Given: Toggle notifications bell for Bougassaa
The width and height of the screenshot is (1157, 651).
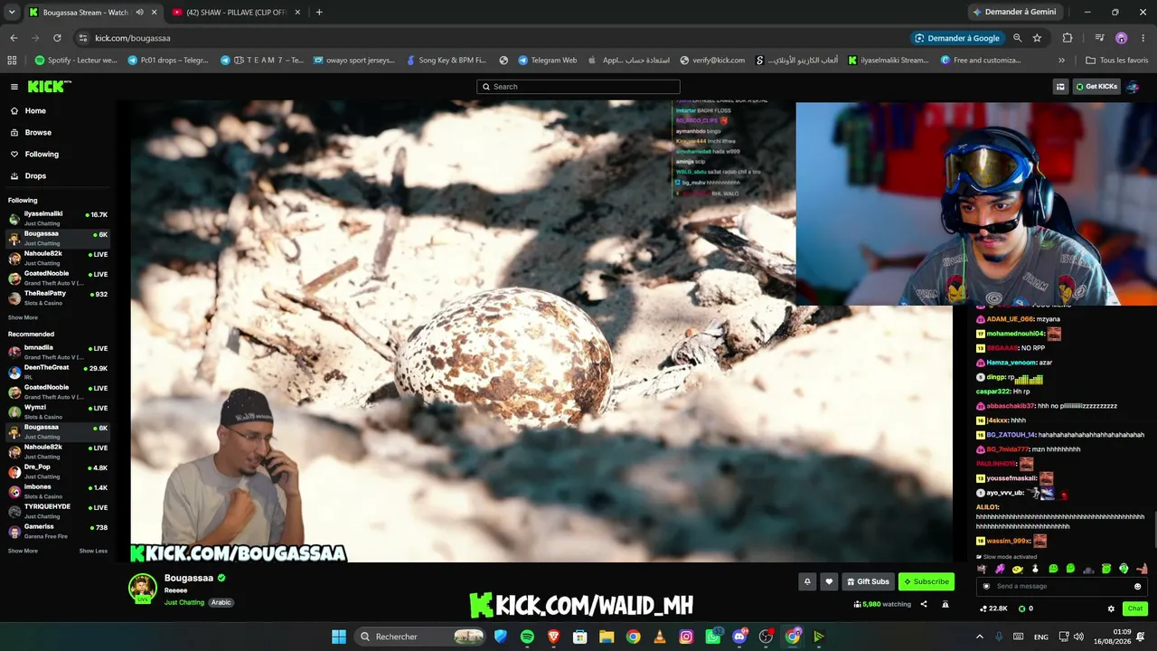Looking at the screenshot, I should (x=807, y=581).
